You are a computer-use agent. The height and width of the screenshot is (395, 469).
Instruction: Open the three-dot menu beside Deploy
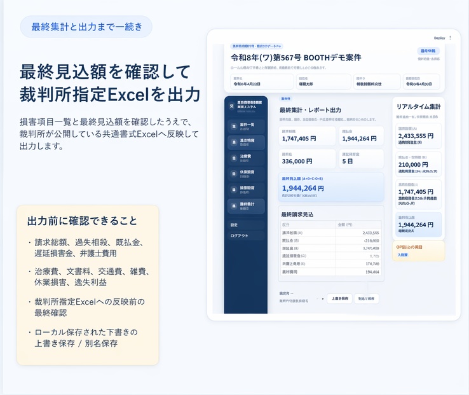[x=450, y=38]
